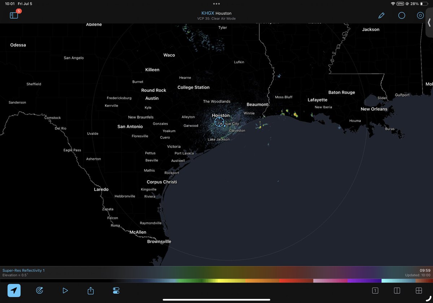Select the circle drawing tool
The width and height of the screenshot is (433, 303).
coord(402,15)
